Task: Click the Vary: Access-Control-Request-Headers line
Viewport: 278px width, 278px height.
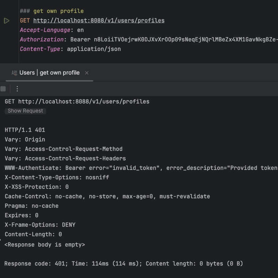Action: coord(65,158)
